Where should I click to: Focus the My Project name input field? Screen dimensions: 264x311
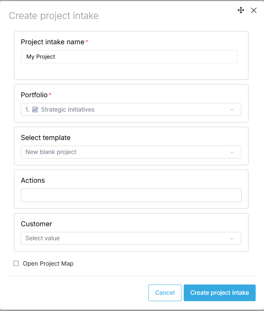[x=129, y=57]
